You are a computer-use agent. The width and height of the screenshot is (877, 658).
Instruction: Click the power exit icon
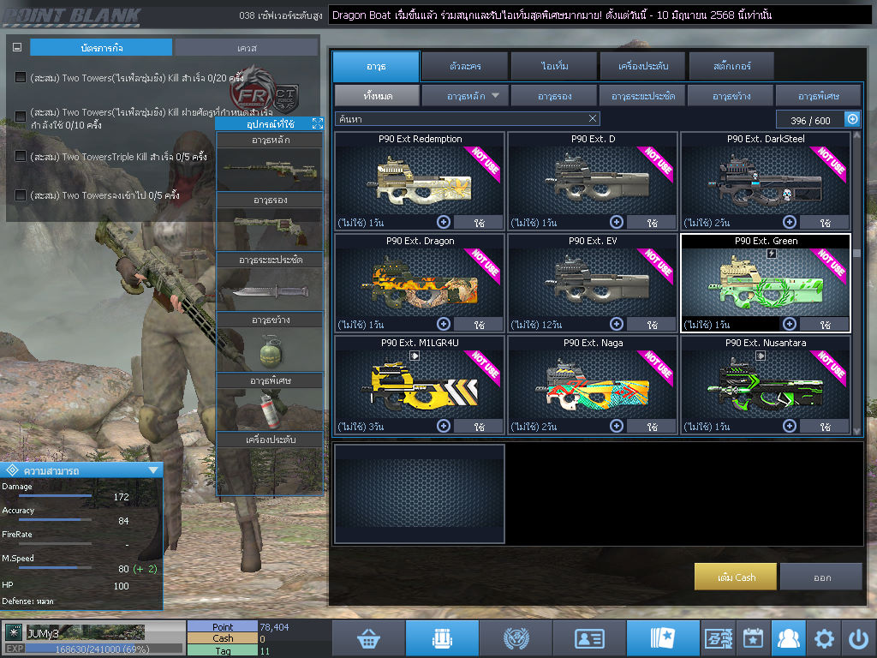click(858, 638)
